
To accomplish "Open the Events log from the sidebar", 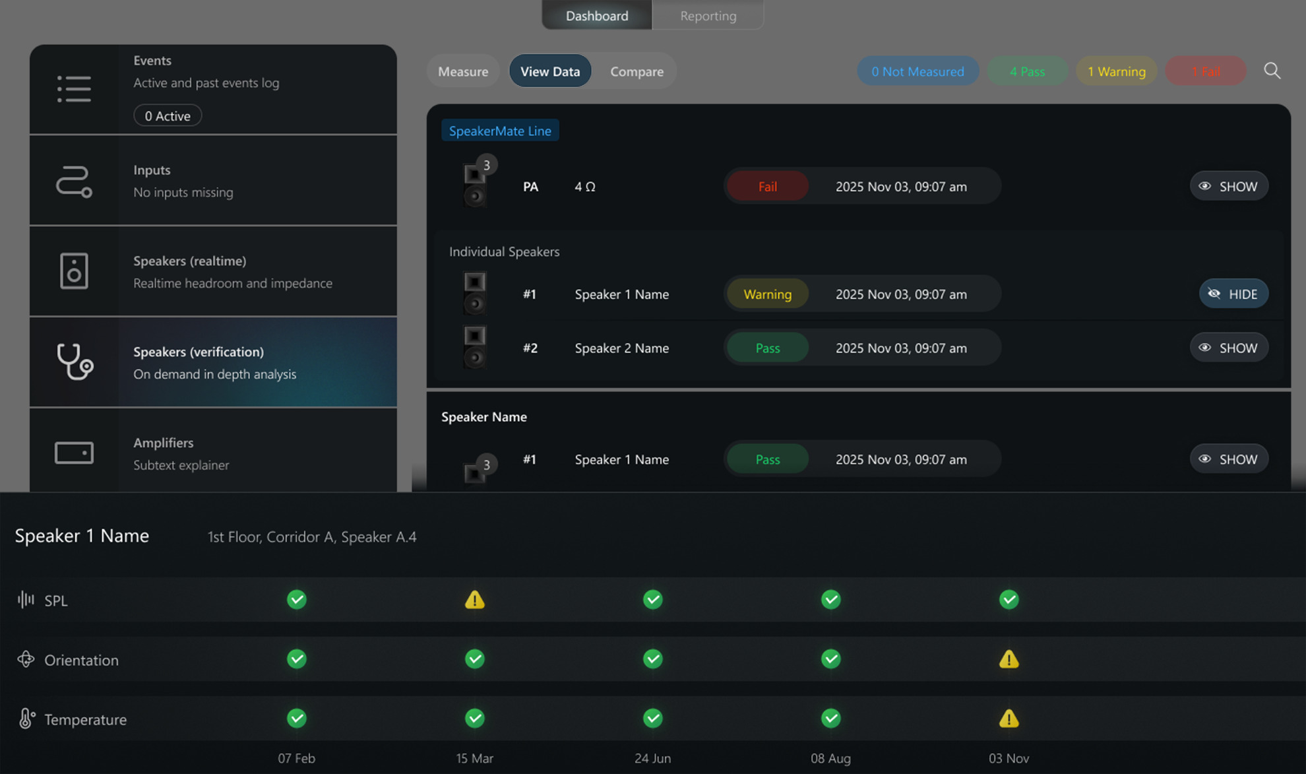I will point(74,88).
